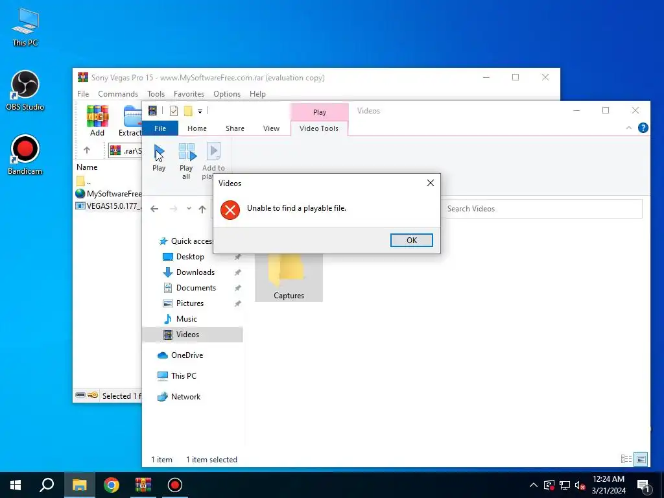The image size is (664, 498).
Task: Switch to the Home ribbon tab
Action: coord(197,128)
